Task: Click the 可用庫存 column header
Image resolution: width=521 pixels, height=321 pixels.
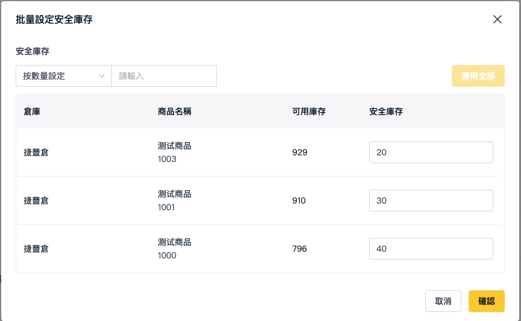Action: click(x=308, y=111)
